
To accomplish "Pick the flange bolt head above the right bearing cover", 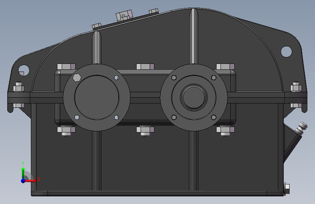I will tap(225, 66).
